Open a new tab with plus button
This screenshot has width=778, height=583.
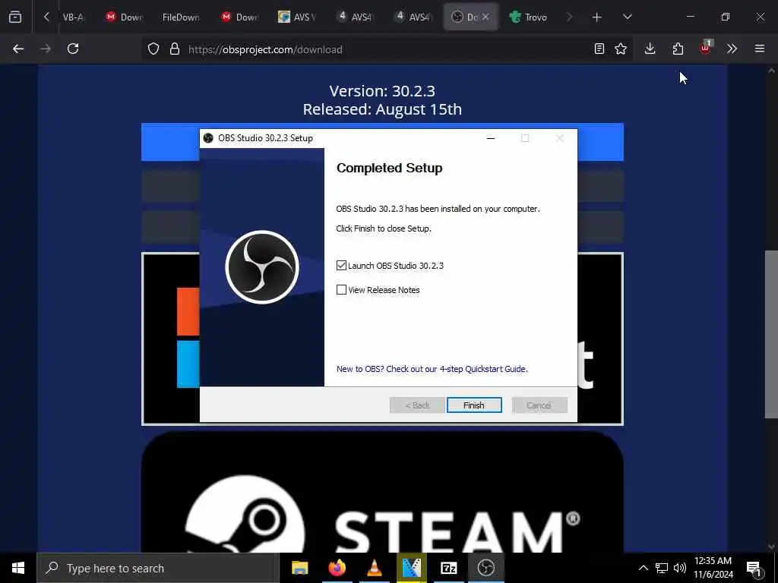coord(597,17)
